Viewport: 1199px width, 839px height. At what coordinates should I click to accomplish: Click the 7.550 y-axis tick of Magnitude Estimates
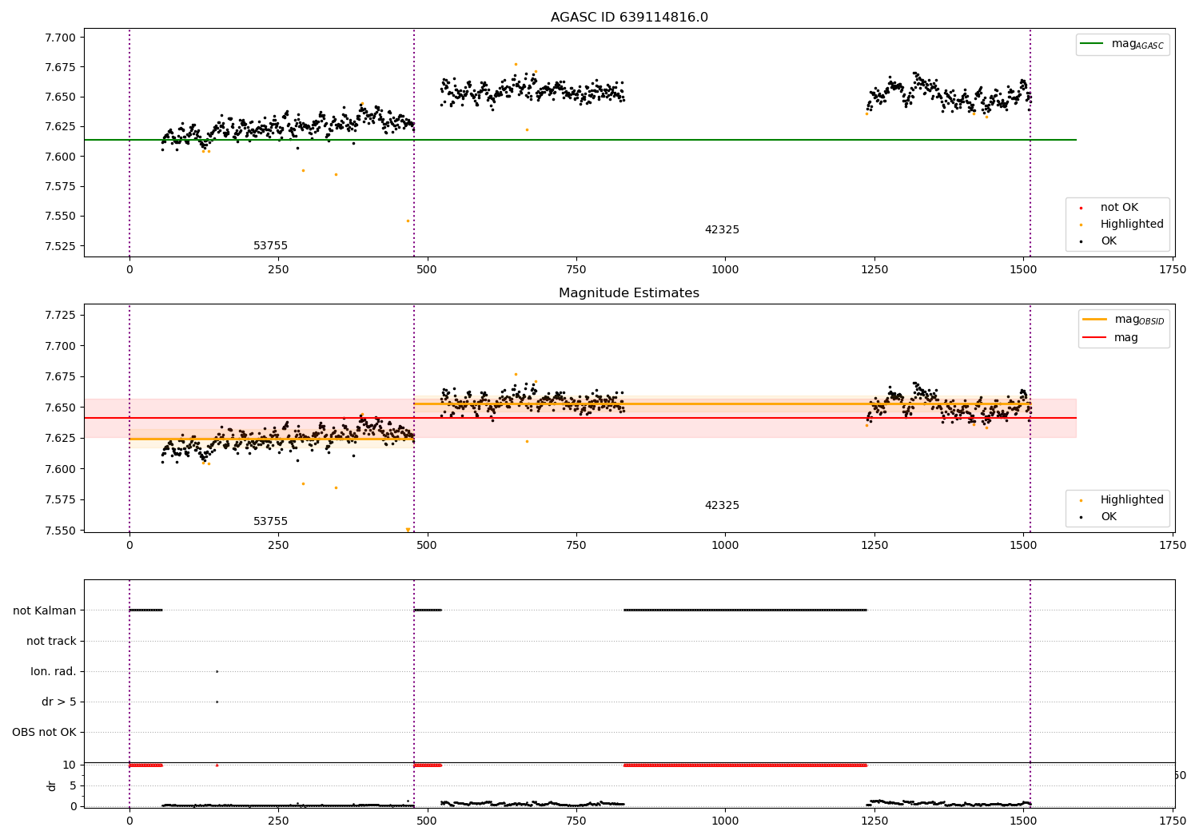pos(60,531)
